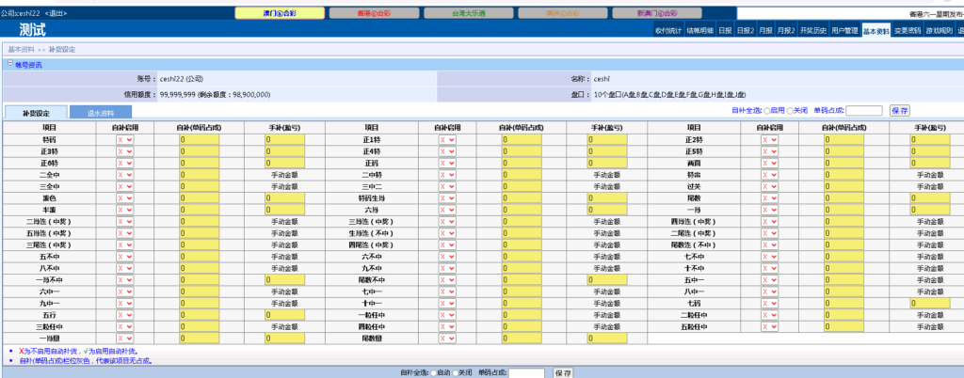The height and width of the screenshot is (378, 964).
Task: Click the top 单码占成 input field
Action: 864,110
